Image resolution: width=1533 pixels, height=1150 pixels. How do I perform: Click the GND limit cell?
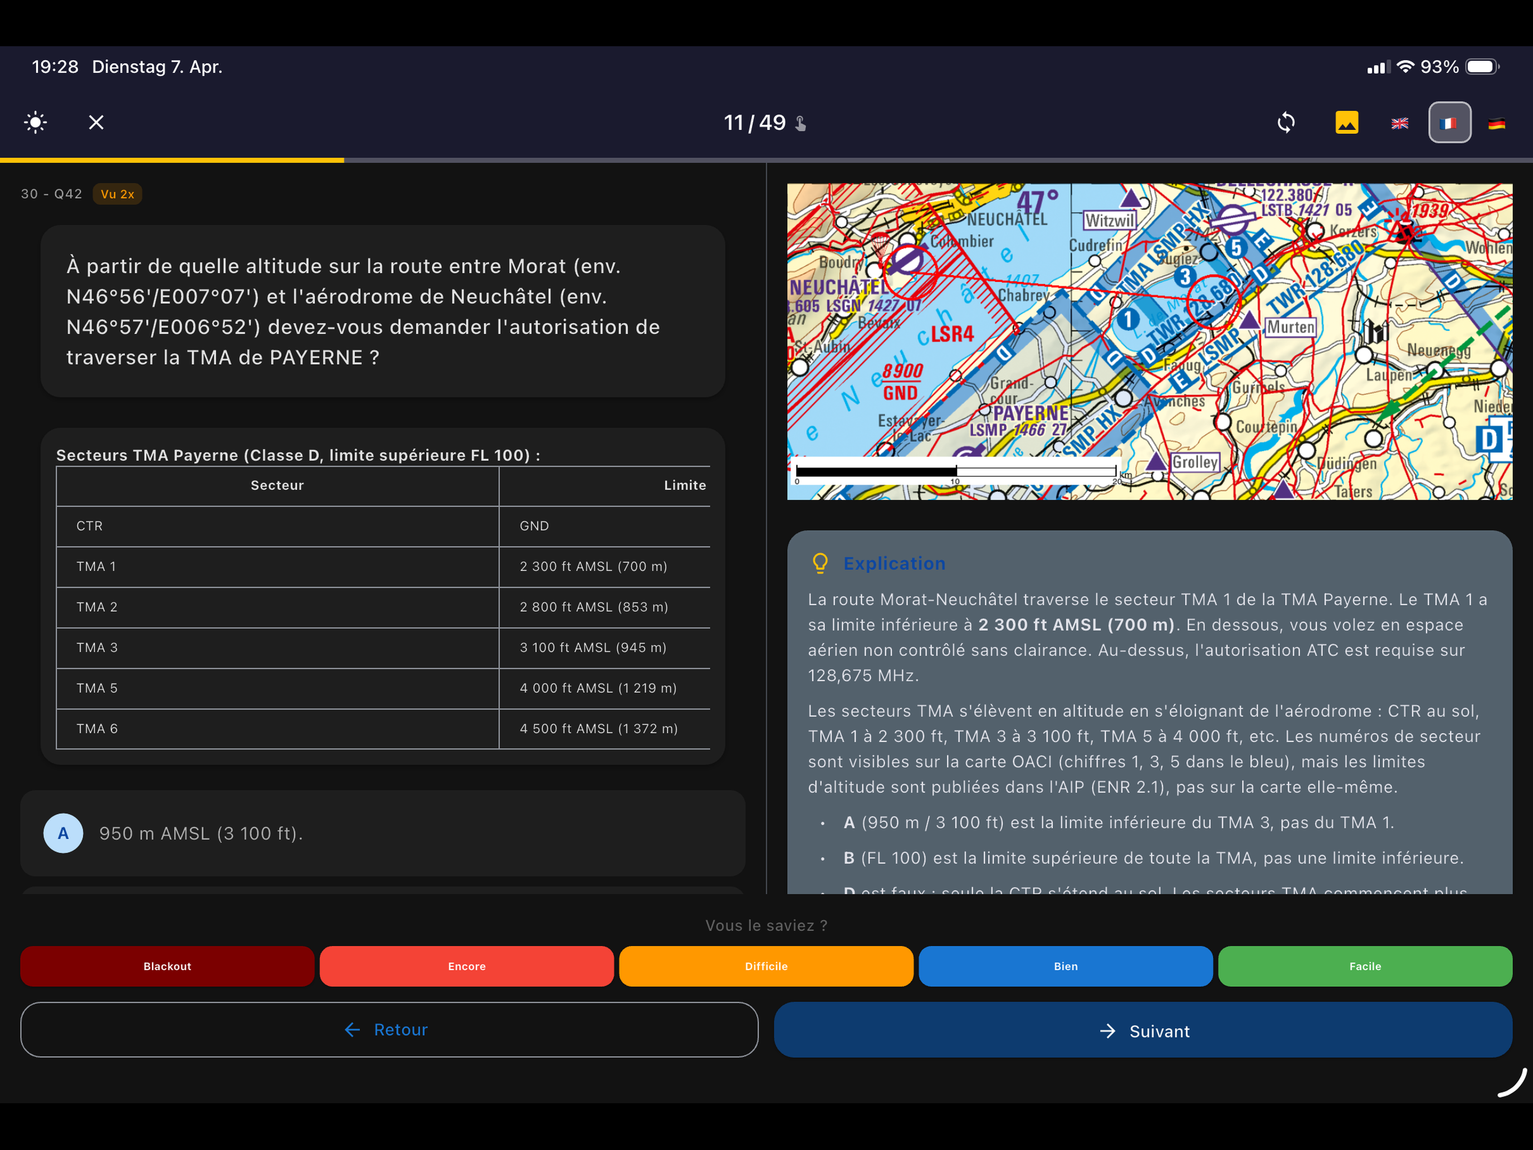(604, 526)
